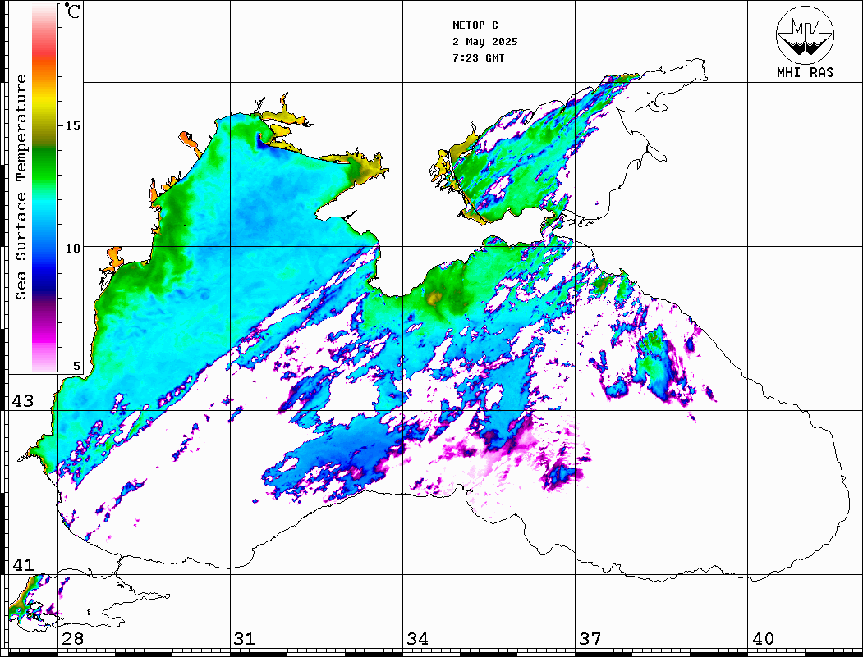Image resolution: width=863 pixels, height=657 pixels.
Task: Click the temperature color scale bar
Action: tap(44, 188)
